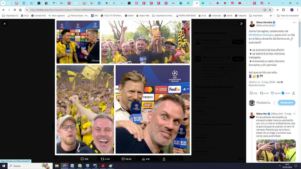This screenshot has height=169, width=301.
Task: Open the 'PORTAL EMPLEADO' bookmark
Action: tap(186, 16)
